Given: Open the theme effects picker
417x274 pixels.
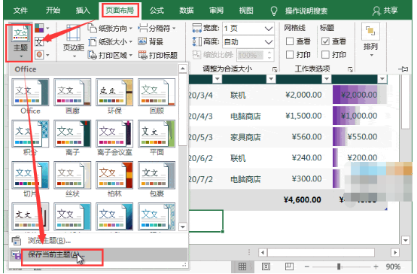Looking at the screenshot, I should click(42, 55).
